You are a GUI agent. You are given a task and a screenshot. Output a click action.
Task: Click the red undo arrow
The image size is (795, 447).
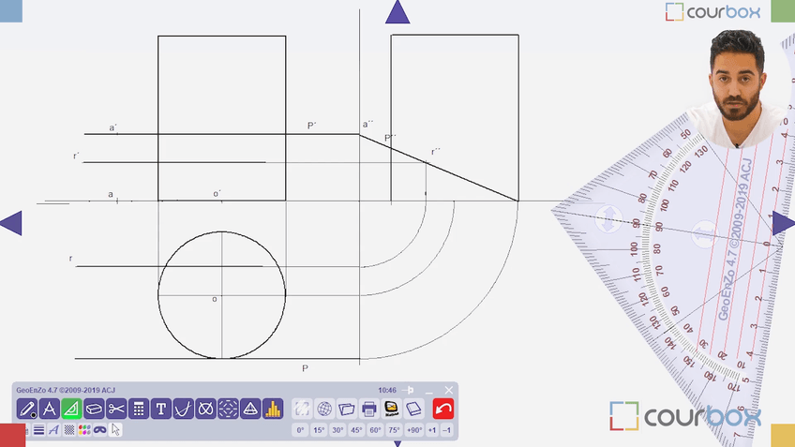443,409
